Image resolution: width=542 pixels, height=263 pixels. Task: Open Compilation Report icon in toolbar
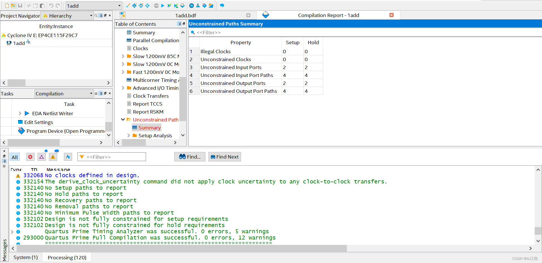tap(182, 6)
